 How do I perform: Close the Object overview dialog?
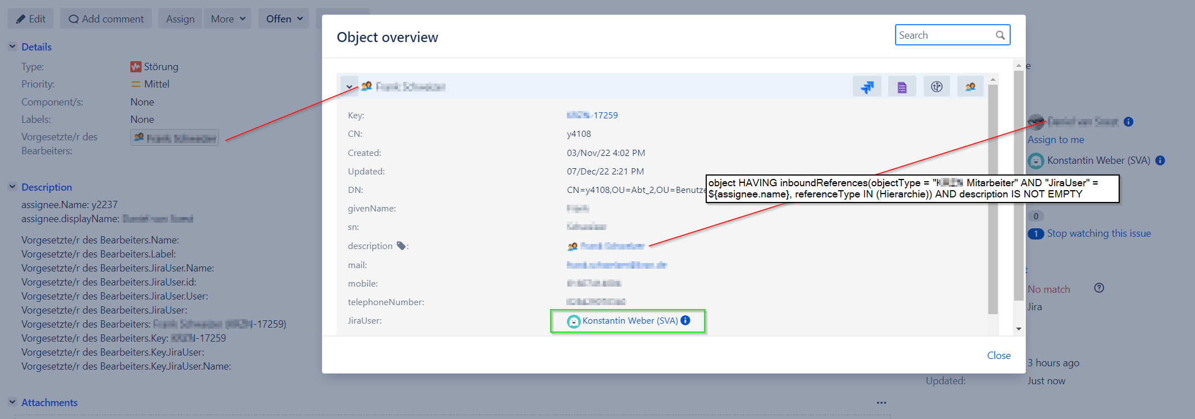click(999, 356)
